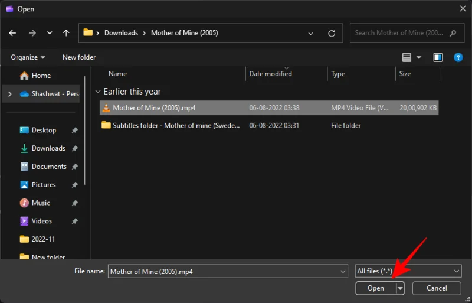Open the Organize menu
The height and width of the screenshot is (303, 472).
[x=28, y=57]
